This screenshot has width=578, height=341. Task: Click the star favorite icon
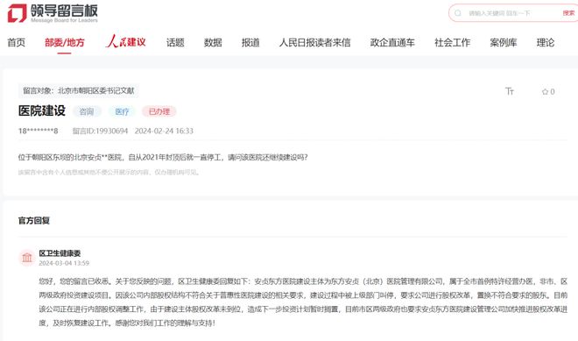(546, 91)
